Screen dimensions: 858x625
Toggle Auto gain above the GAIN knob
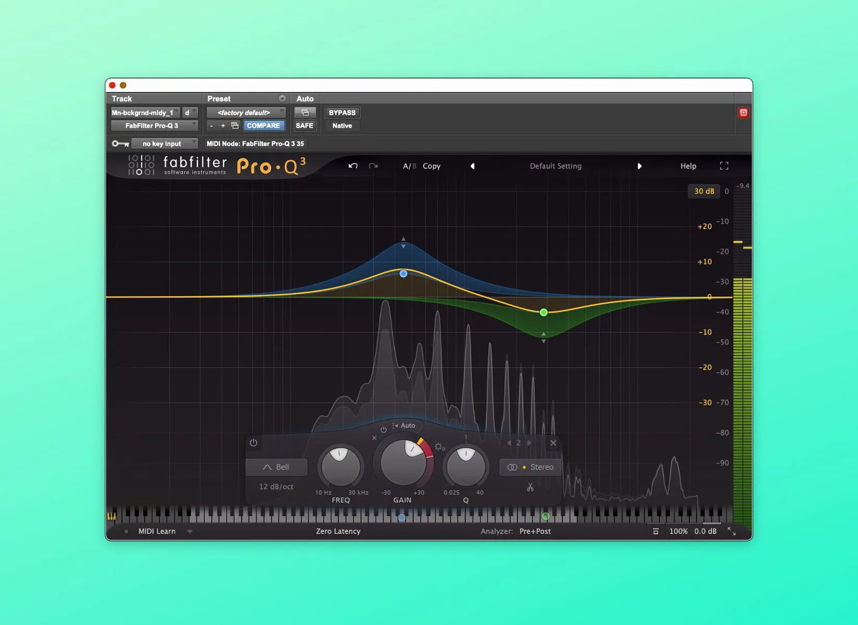coord(403,426)
